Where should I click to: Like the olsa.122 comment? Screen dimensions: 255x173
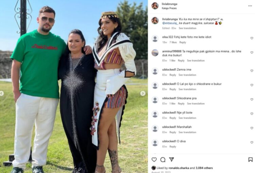coord(252,38)
